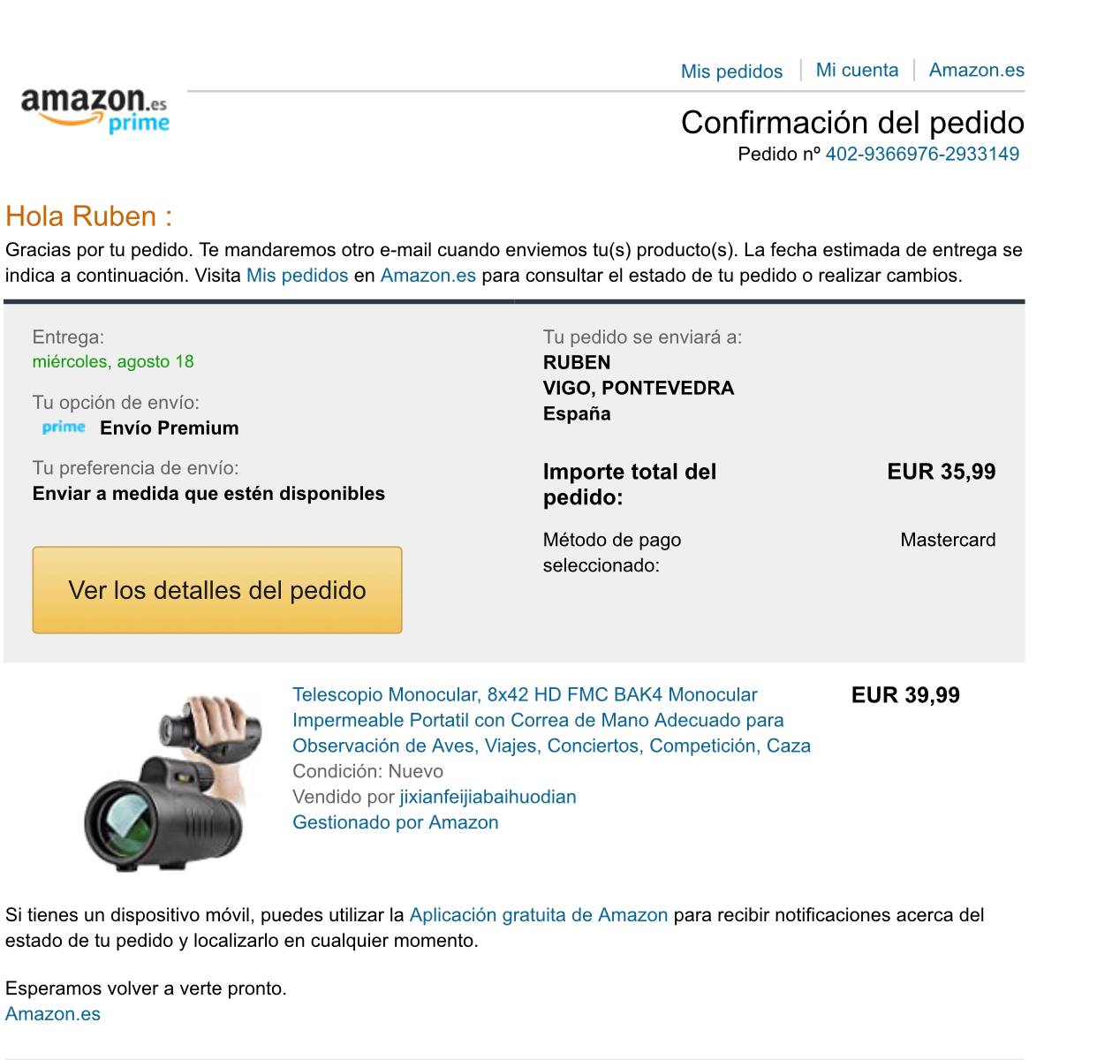Open the Telescopio Monocular 8x42 product title
This screenshot has width=1097, height=1060.
coord(551,720)
